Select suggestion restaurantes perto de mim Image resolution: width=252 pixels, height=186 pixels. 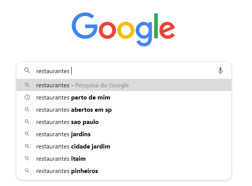[x=124, y=97]
